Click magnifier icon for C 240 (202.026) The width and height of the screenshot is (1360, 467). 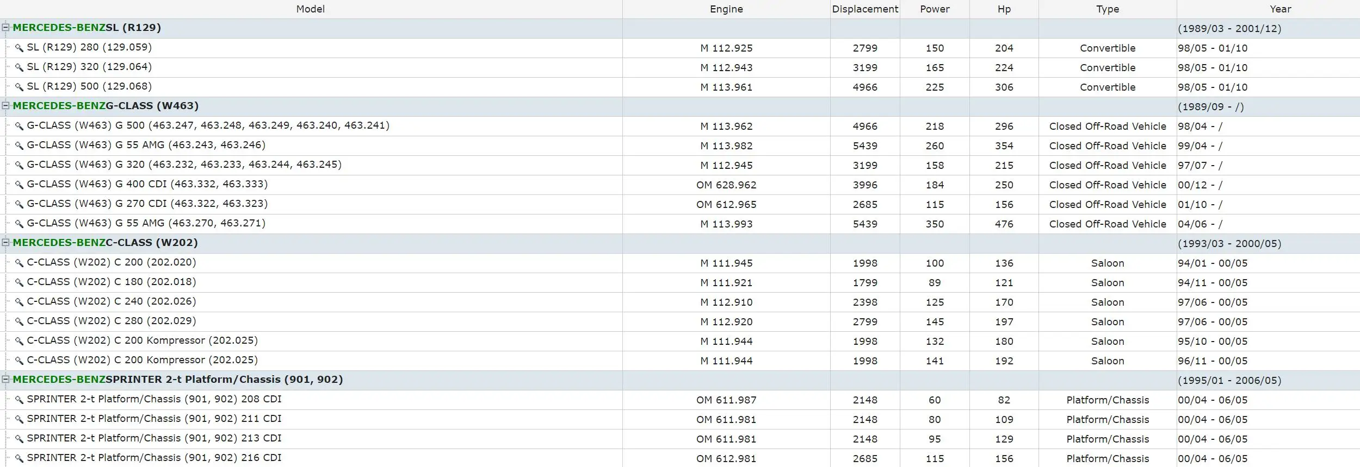19,302
